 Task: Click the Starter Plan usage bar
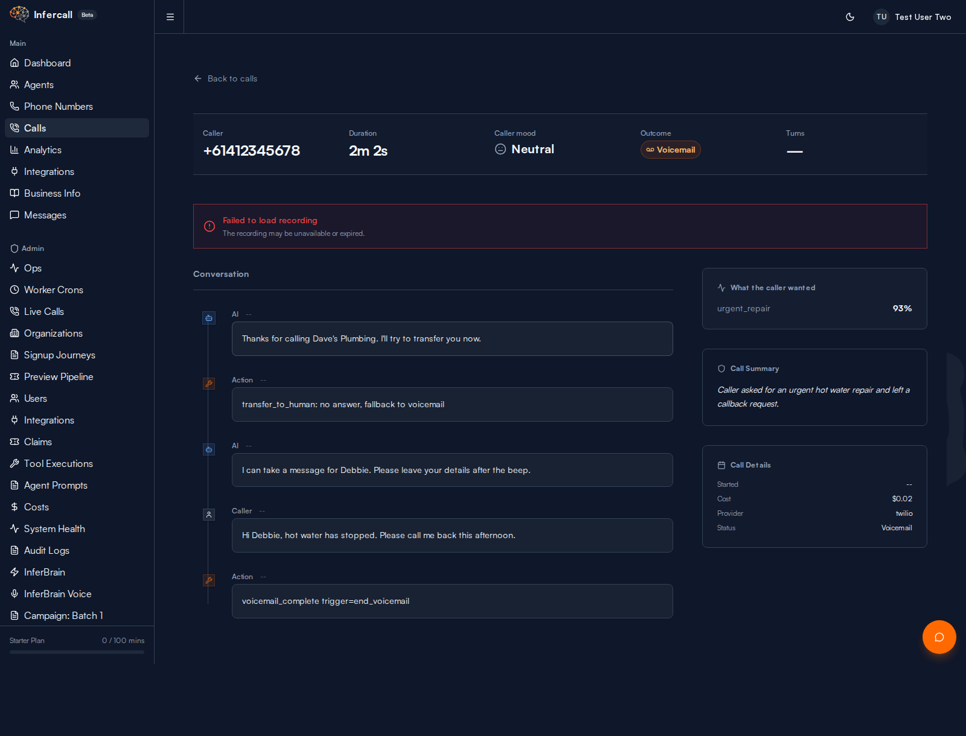(x=77, y=652)
